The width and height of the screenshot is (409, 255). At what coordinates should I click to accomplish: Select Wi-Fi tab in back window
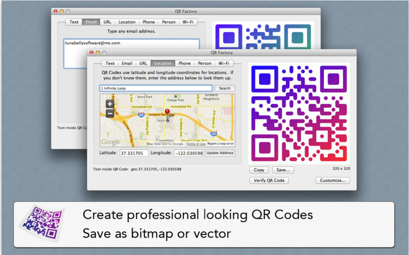coord(188,22)
